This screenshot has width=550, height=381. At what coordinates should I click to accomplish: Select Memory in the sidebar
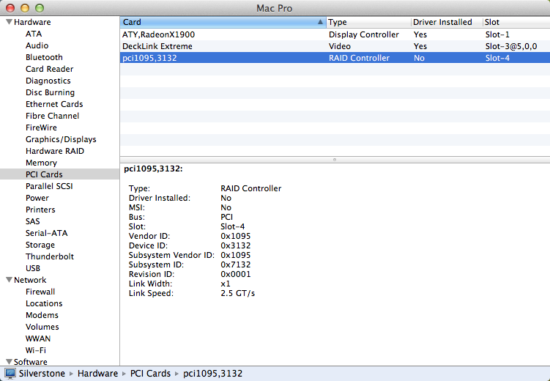coord(41,163)
